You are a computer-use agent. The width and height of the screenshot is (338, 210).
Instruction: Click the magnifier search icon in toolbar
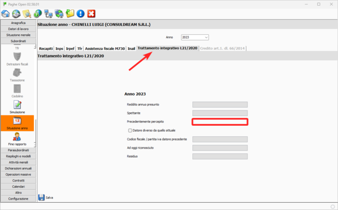coord(27,14)
